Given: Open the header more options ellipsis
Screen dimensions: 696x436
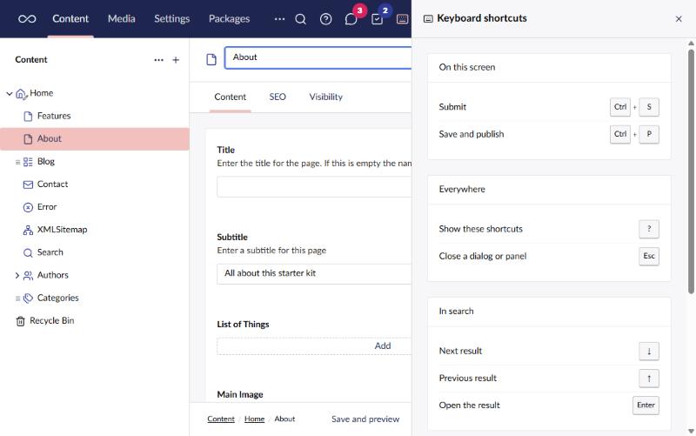Looking at the screenshot, I should pos(279,18).
